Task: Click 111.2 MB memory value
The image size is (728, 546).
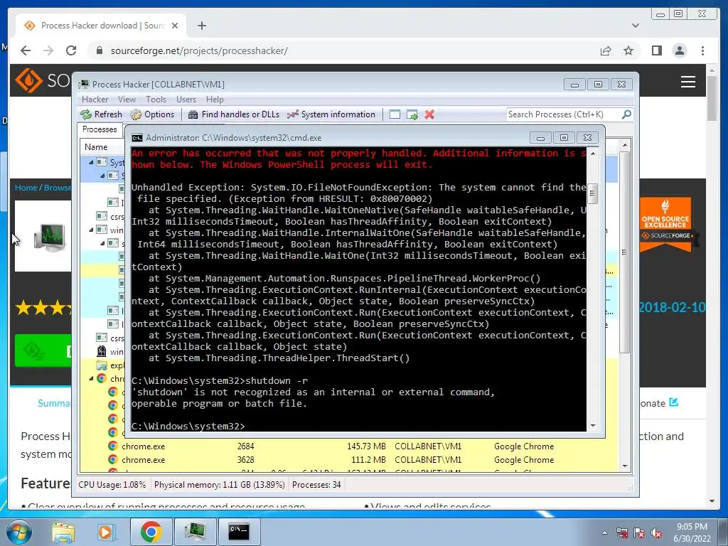Action: pos(369,460)
